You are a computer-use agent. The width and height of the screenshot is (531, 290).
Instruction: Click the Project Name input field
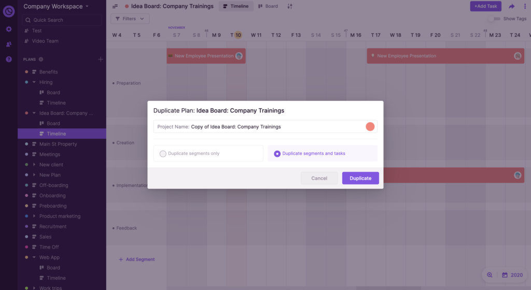click(x=275, y=126)
